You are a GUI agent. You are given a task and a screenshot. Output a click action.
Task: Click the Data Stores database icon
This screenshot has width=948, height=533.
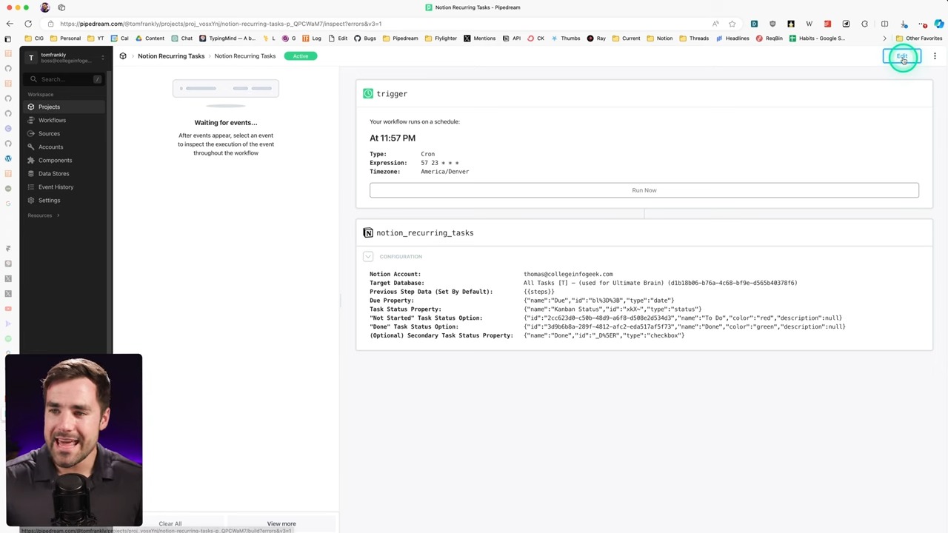click(x=31, y=173)
